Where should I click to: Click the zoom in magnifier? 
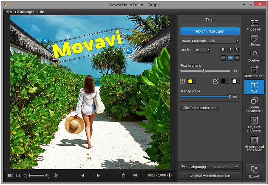click(47, 176)
